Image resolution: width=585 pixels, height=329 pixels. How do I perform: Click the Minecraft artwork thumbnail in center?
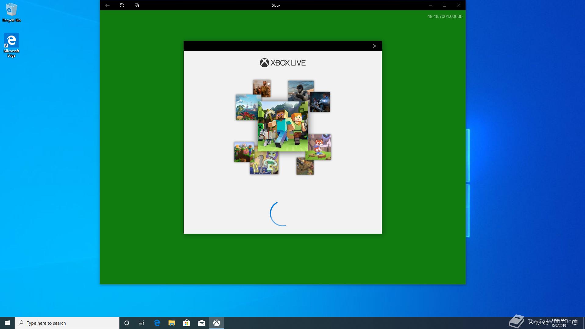[282, 126]
